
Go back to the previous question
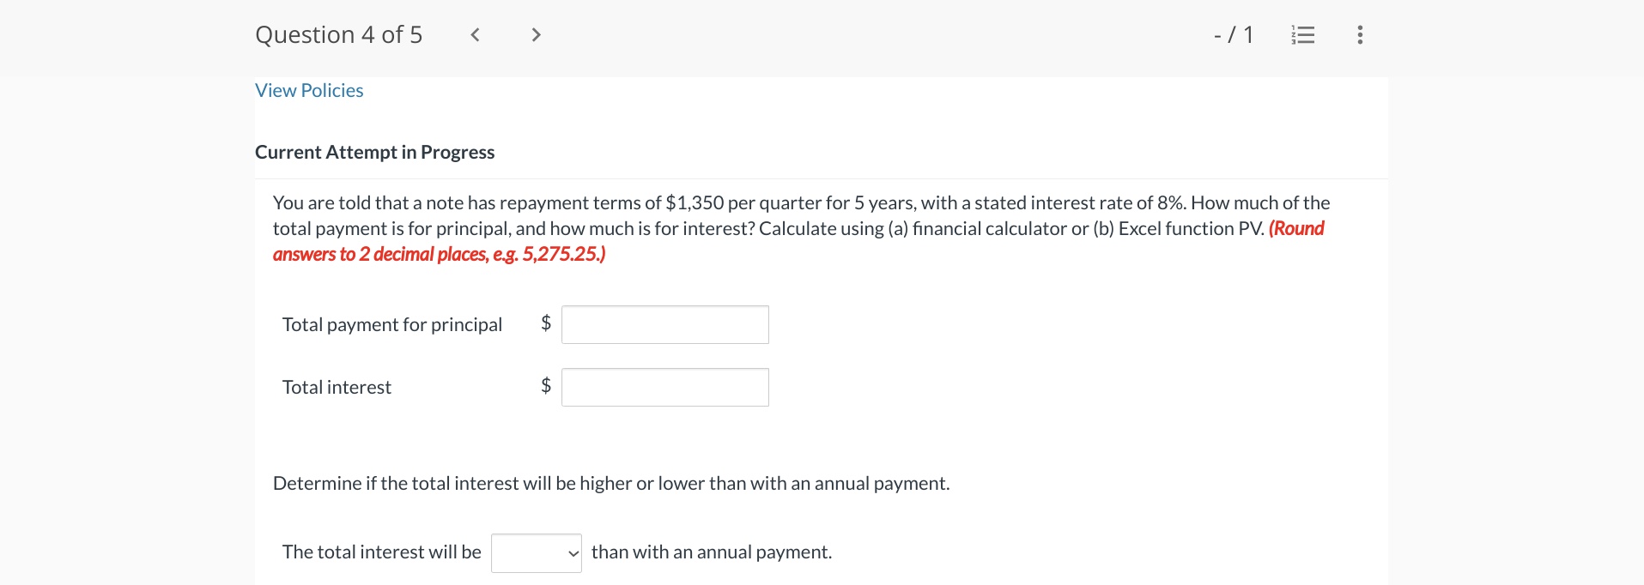[474, 34]
